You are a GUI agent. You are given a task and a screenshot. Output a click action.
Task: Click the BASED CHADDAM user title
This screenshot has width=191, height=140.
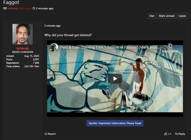(x=23, y=52)
